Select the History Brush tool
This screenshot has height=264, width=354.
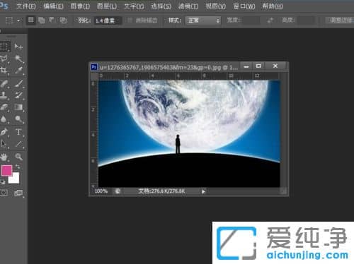click(x=18, y=95)
